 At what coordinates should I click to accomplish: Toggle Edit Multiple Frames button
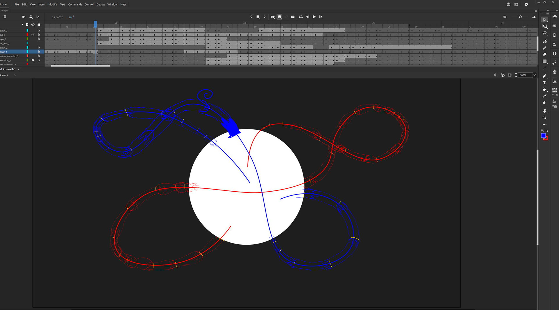pos(279,17)
